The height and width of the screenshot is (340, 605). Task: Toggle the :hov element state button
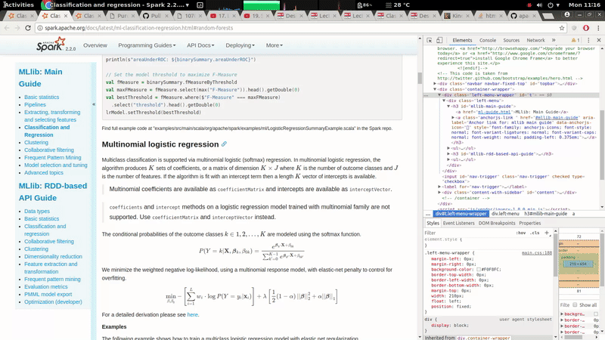(521, 233)
